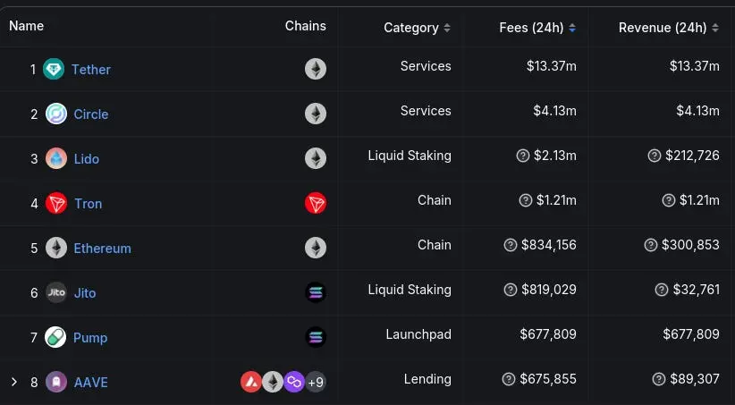
Task: Click the AAVE ghost logo icon
Action: [x=56, y=383]
